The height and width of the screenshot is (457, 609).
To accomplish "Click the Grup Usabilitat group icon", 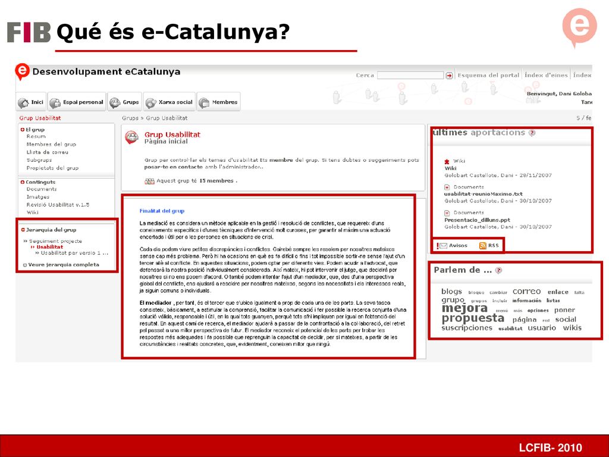I will tap(131, 137).
